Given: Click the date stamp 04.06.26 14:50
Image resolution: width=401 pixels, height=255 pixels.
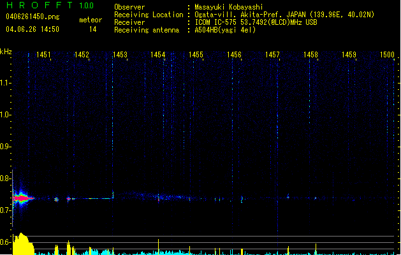Looking at the screenshot, I should point(33,29).
